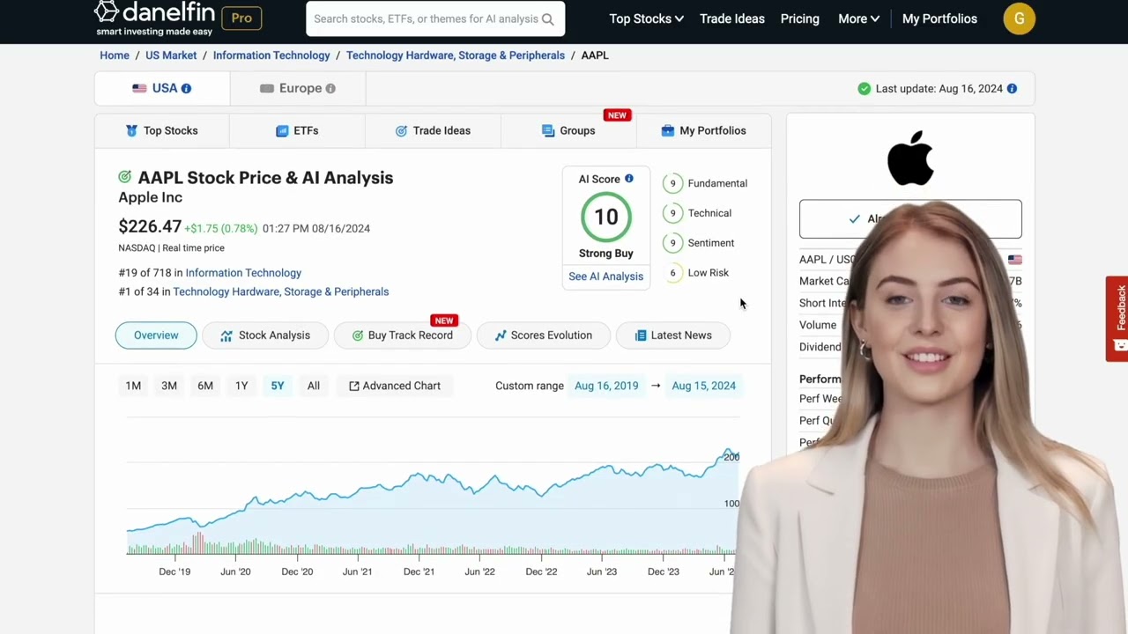The height and width of the screenshot is (634, 1128).
Task: Focus the stock search field
Action: click(x=435, y=18)
